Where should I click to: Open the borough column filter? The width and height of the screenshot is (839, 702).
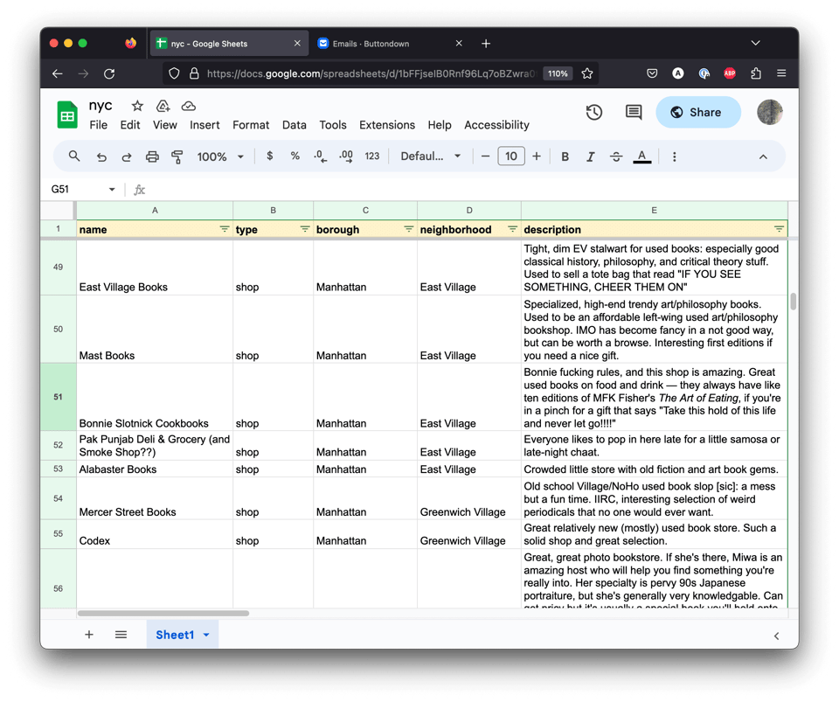pos(408,229)
